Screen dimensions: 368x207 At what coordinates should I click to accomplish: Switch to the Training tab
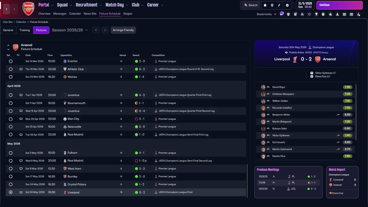click(25, 30)
